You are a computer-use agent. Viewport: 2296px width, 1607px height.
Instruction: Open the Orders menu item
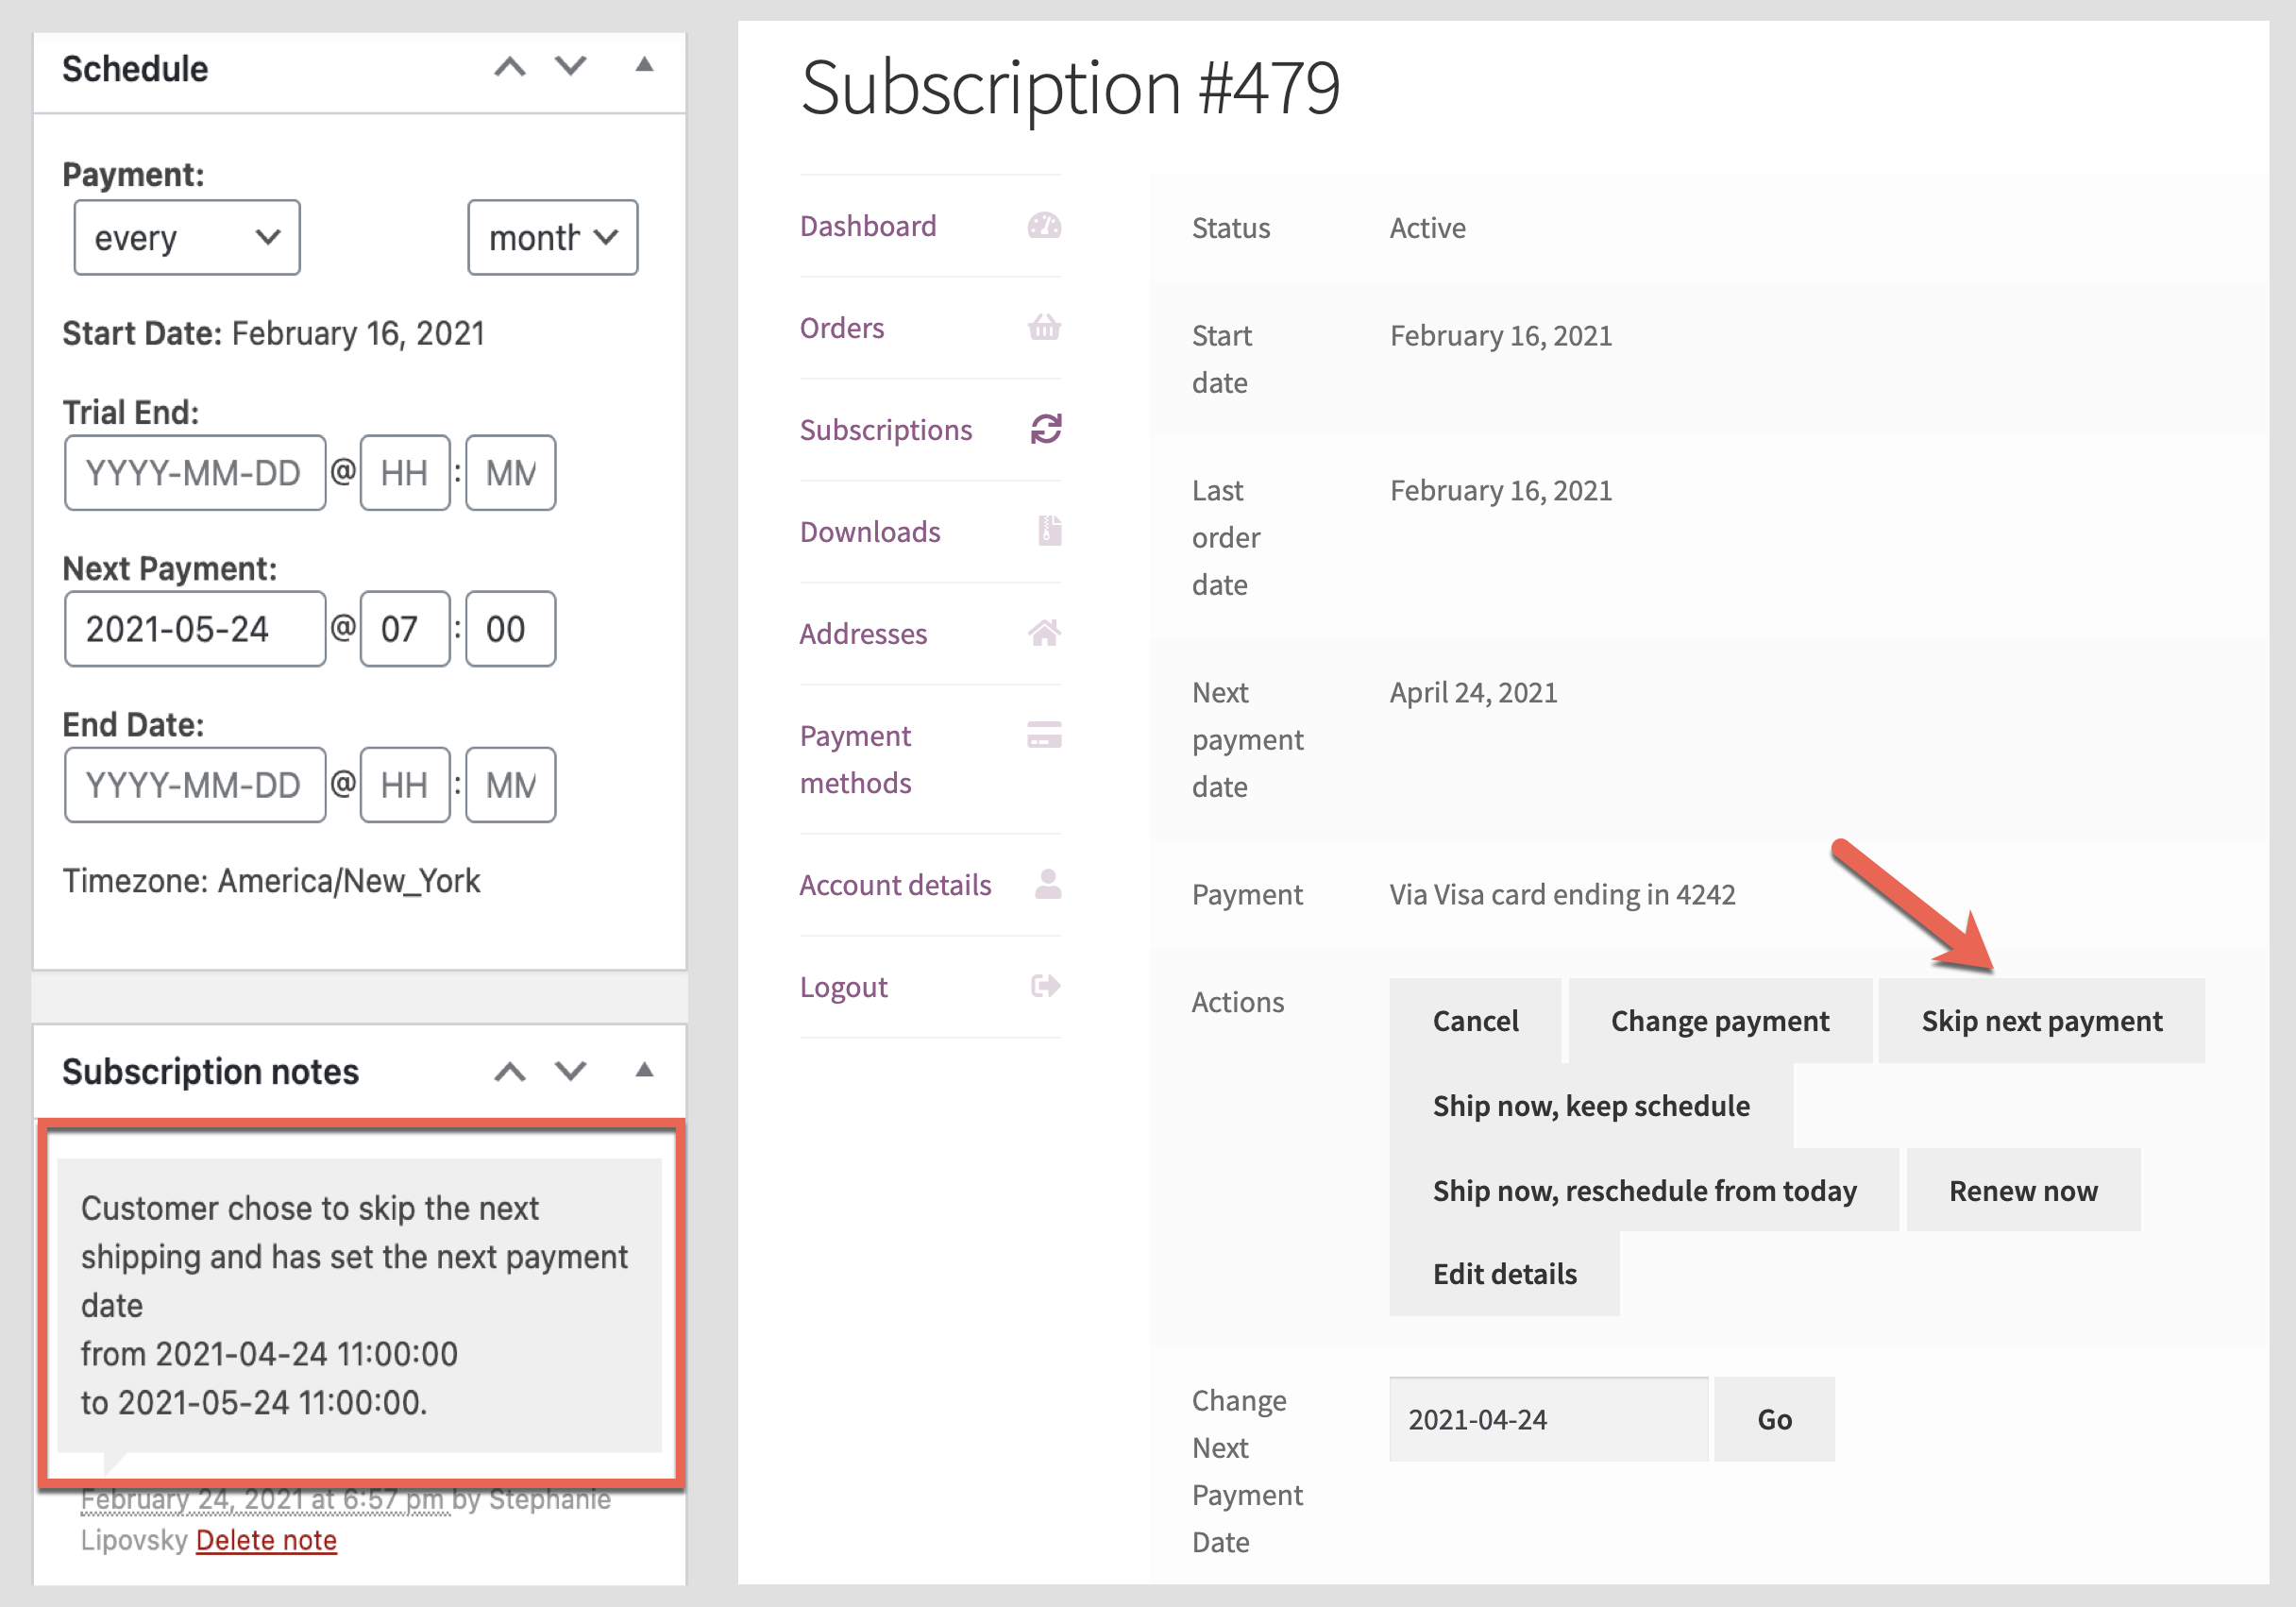pos(842,328)
